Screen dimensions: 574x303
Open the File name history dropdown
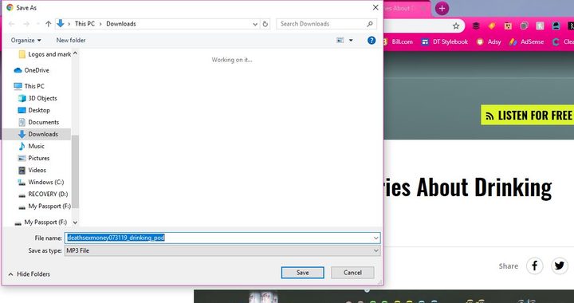pos(375,238)
